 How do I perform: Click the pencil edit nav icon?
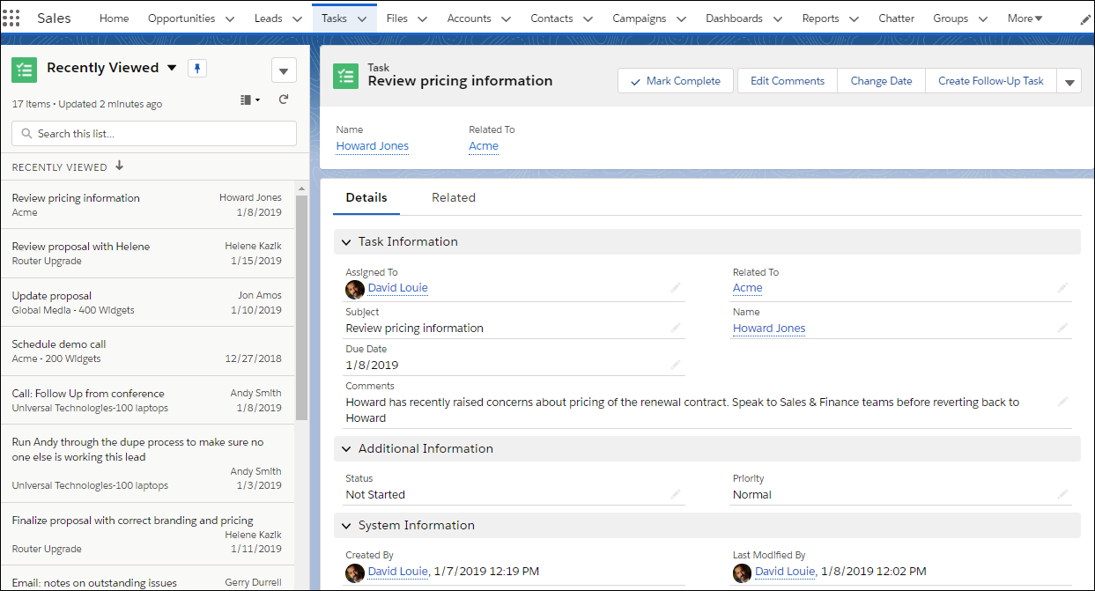1085,19
